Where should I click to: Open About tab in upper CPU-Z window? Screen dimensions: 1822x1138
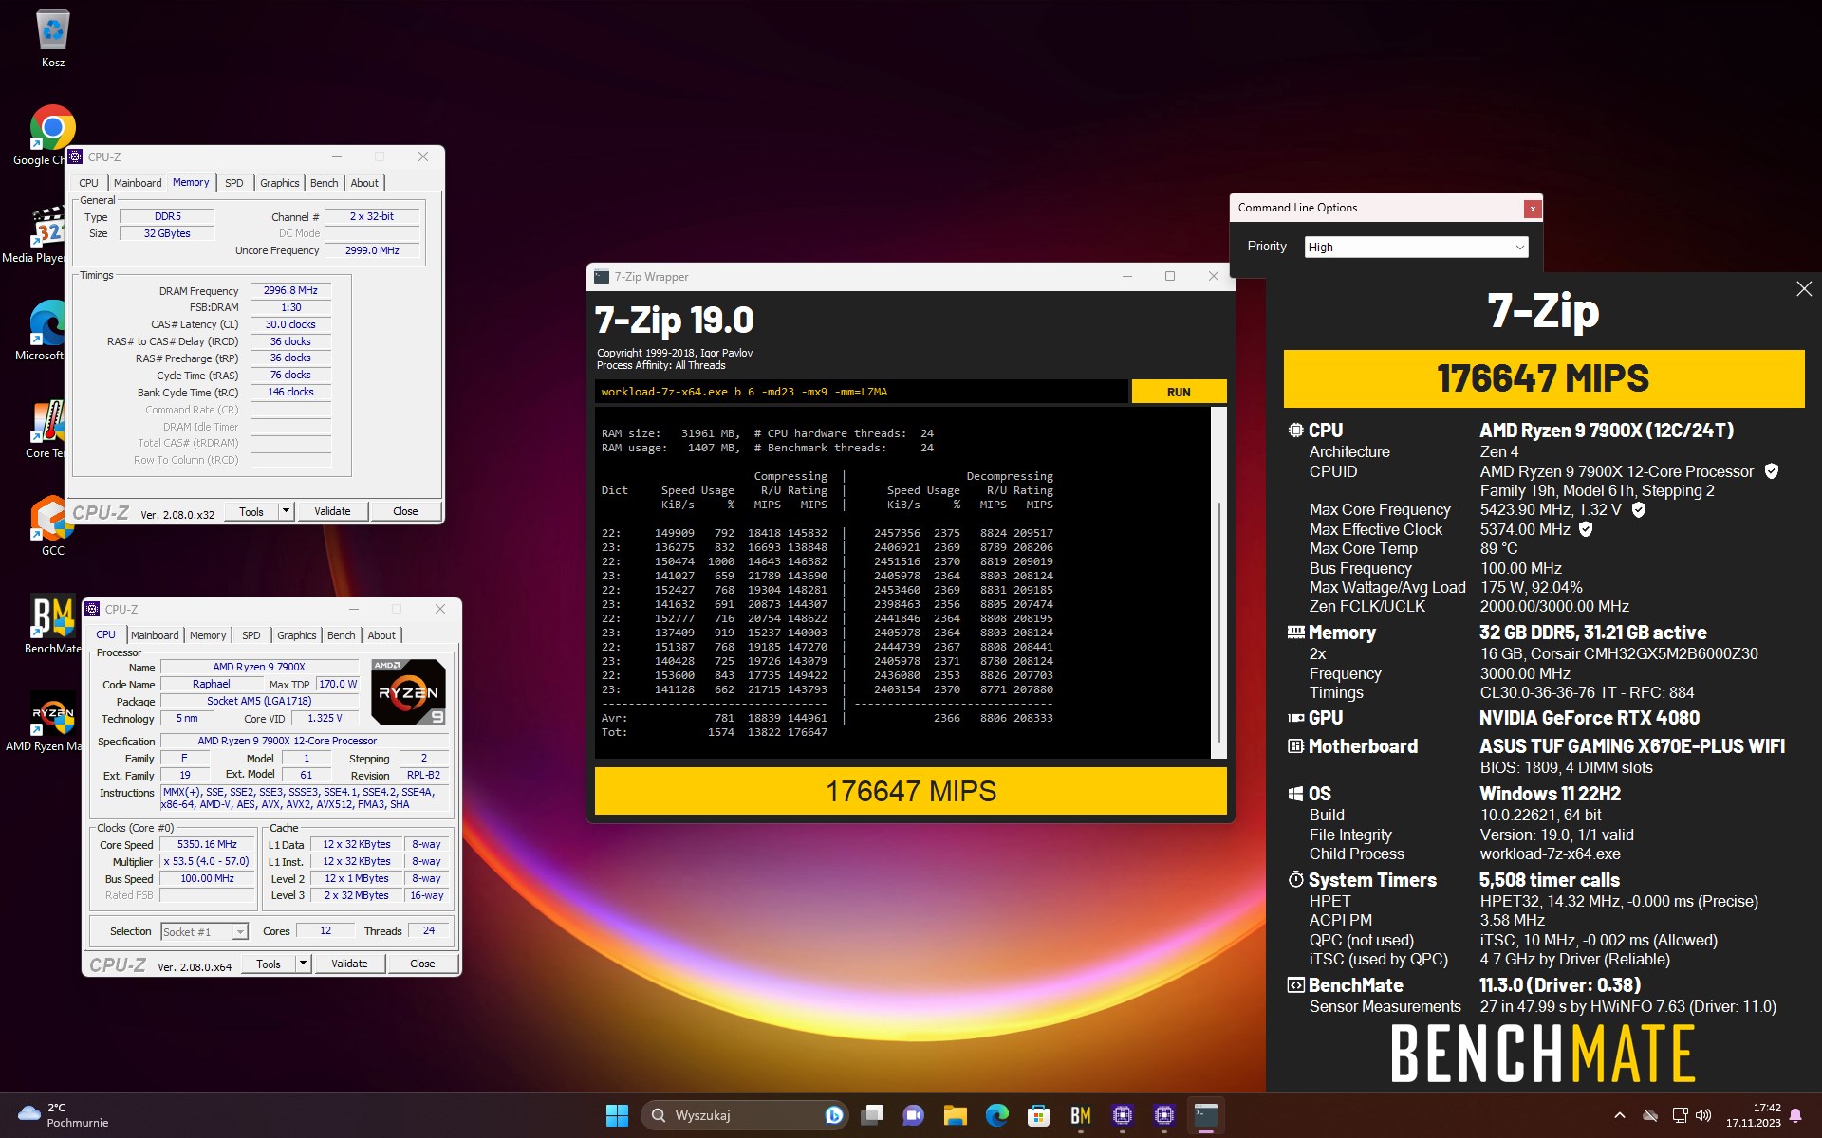(x=364, y=183)
